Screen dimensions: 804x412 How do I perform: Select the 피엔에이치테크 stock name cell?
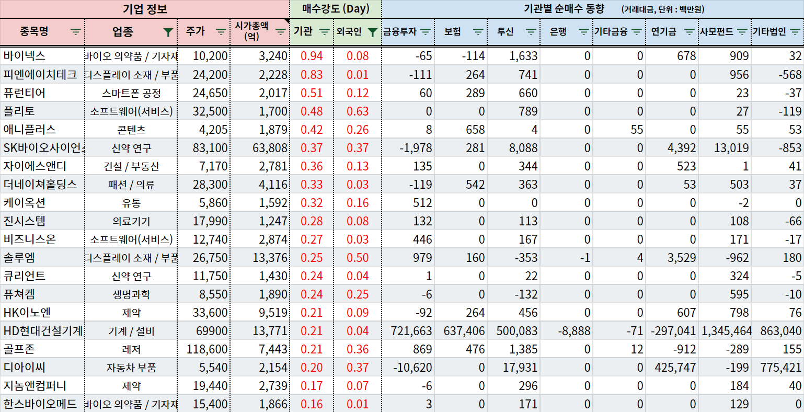(42, 74)
